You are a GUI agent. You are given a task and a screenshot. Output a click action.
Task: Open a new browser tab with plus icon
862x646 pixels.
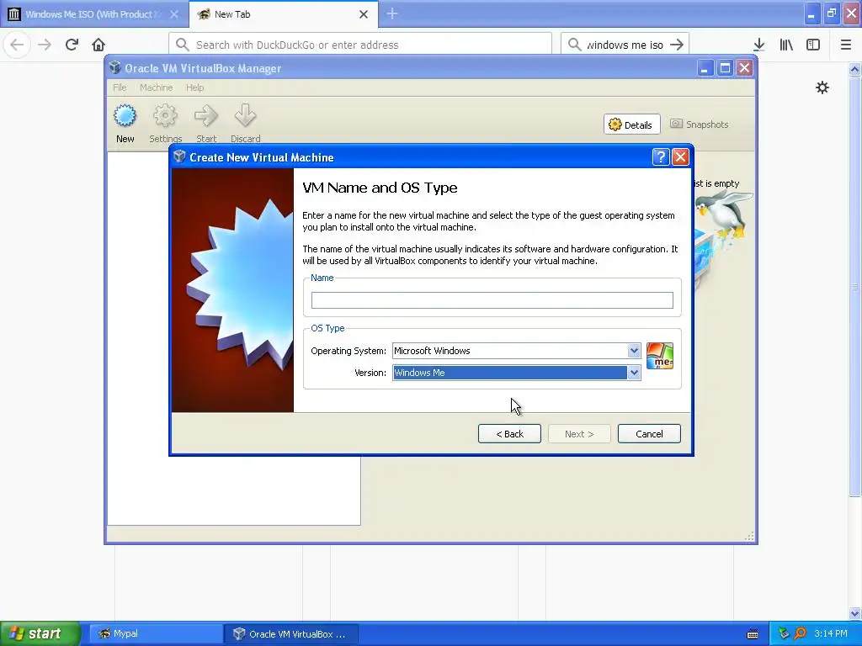[392, 13]
